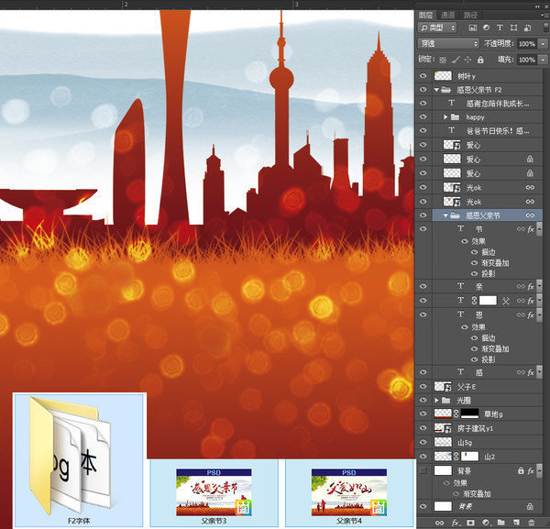Screen dimensions: 550x529
Task: Toggle type layer filter icon
Action: coord(500,28)
